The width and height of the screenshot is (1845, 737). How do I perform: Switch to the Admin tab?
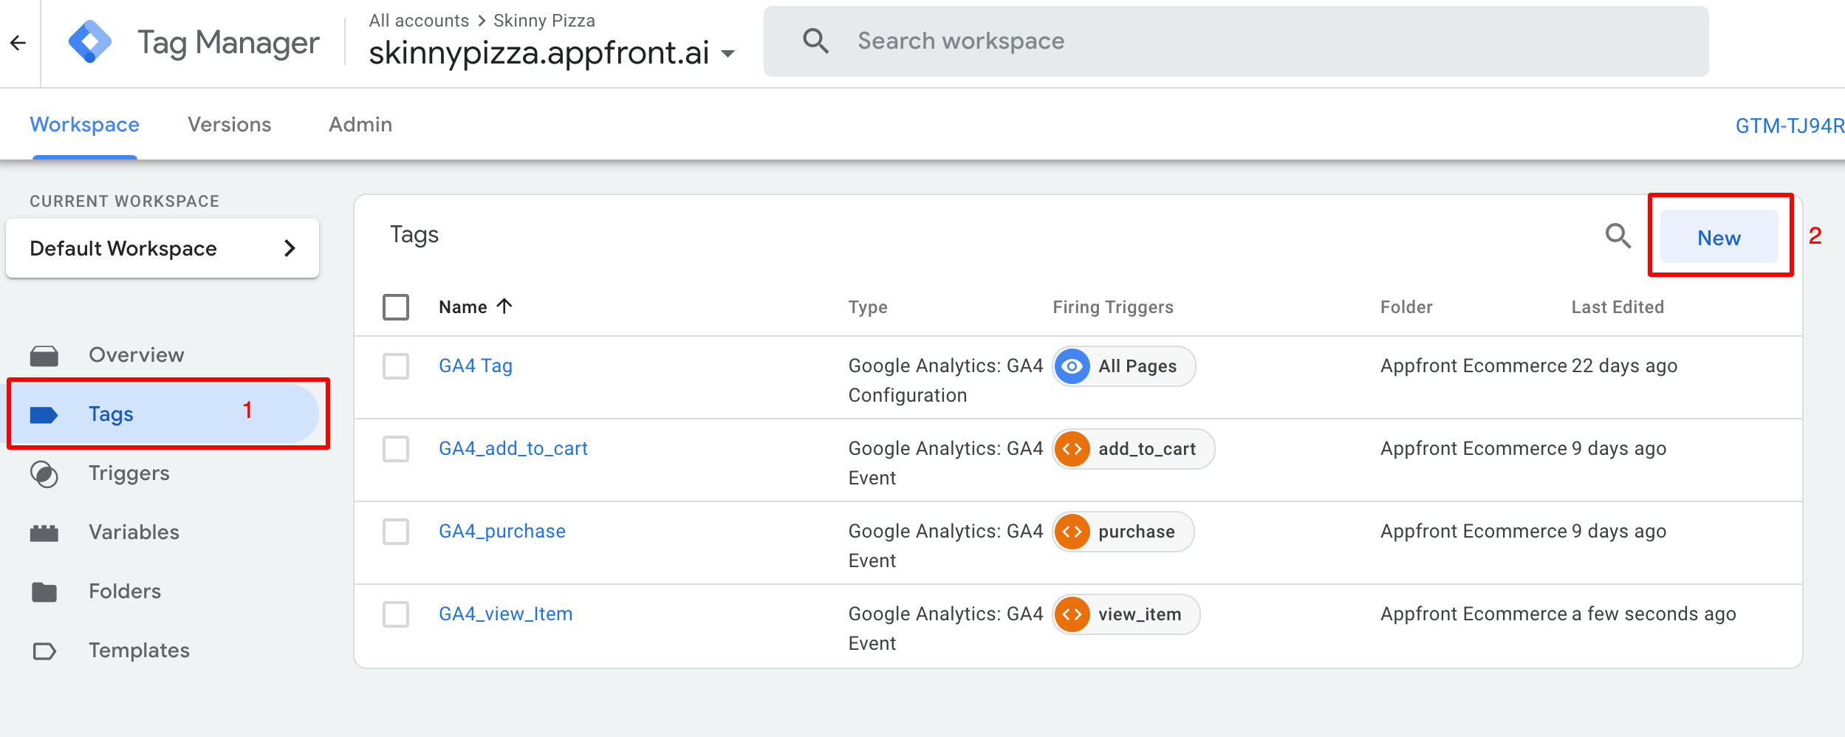click(x=360, y=124)
